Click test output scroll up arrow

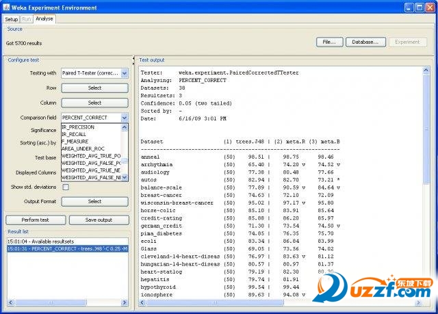tap(426, 70)
